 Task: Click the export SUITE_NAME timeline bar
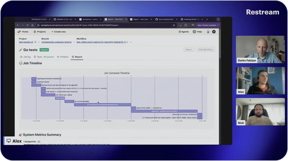133,108
